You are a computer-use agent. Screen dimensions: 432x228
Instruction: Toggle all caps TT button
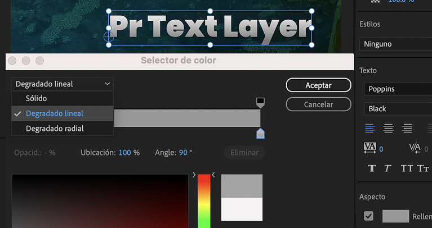(407, 168)
